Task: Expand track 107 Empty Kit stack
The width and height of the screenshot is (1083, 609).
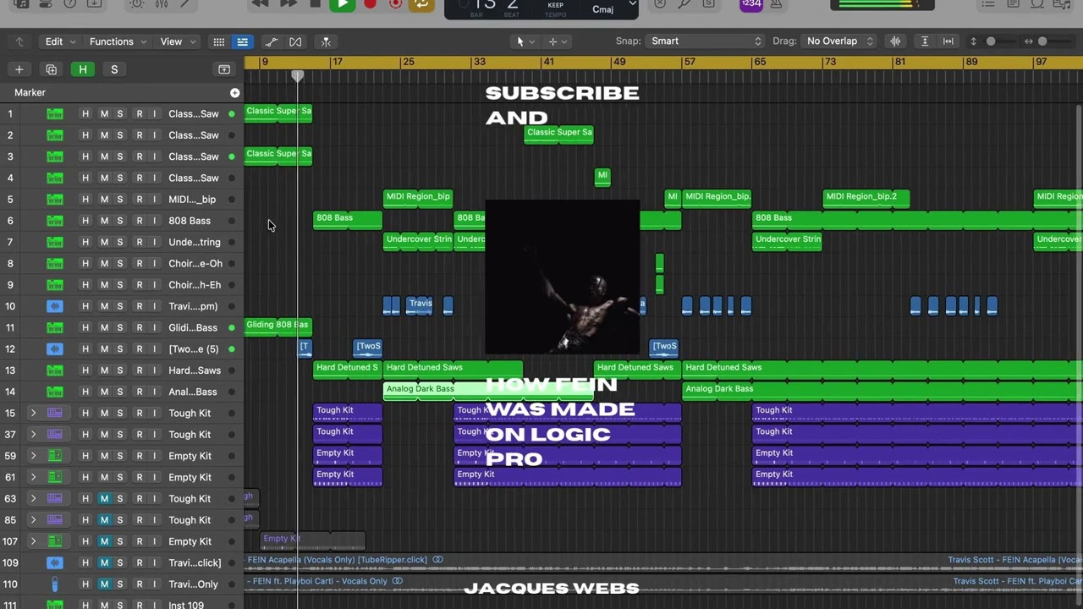Action: pyautogui.click(x=33, y=541)
